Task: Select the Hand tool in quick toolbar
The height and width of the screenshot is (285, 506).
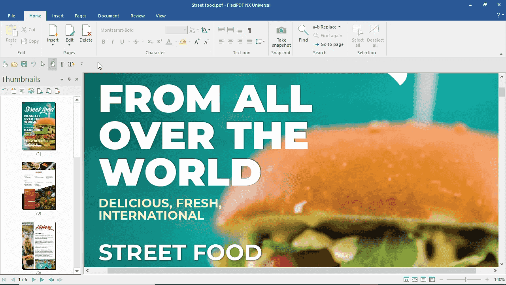Action: 53,64
